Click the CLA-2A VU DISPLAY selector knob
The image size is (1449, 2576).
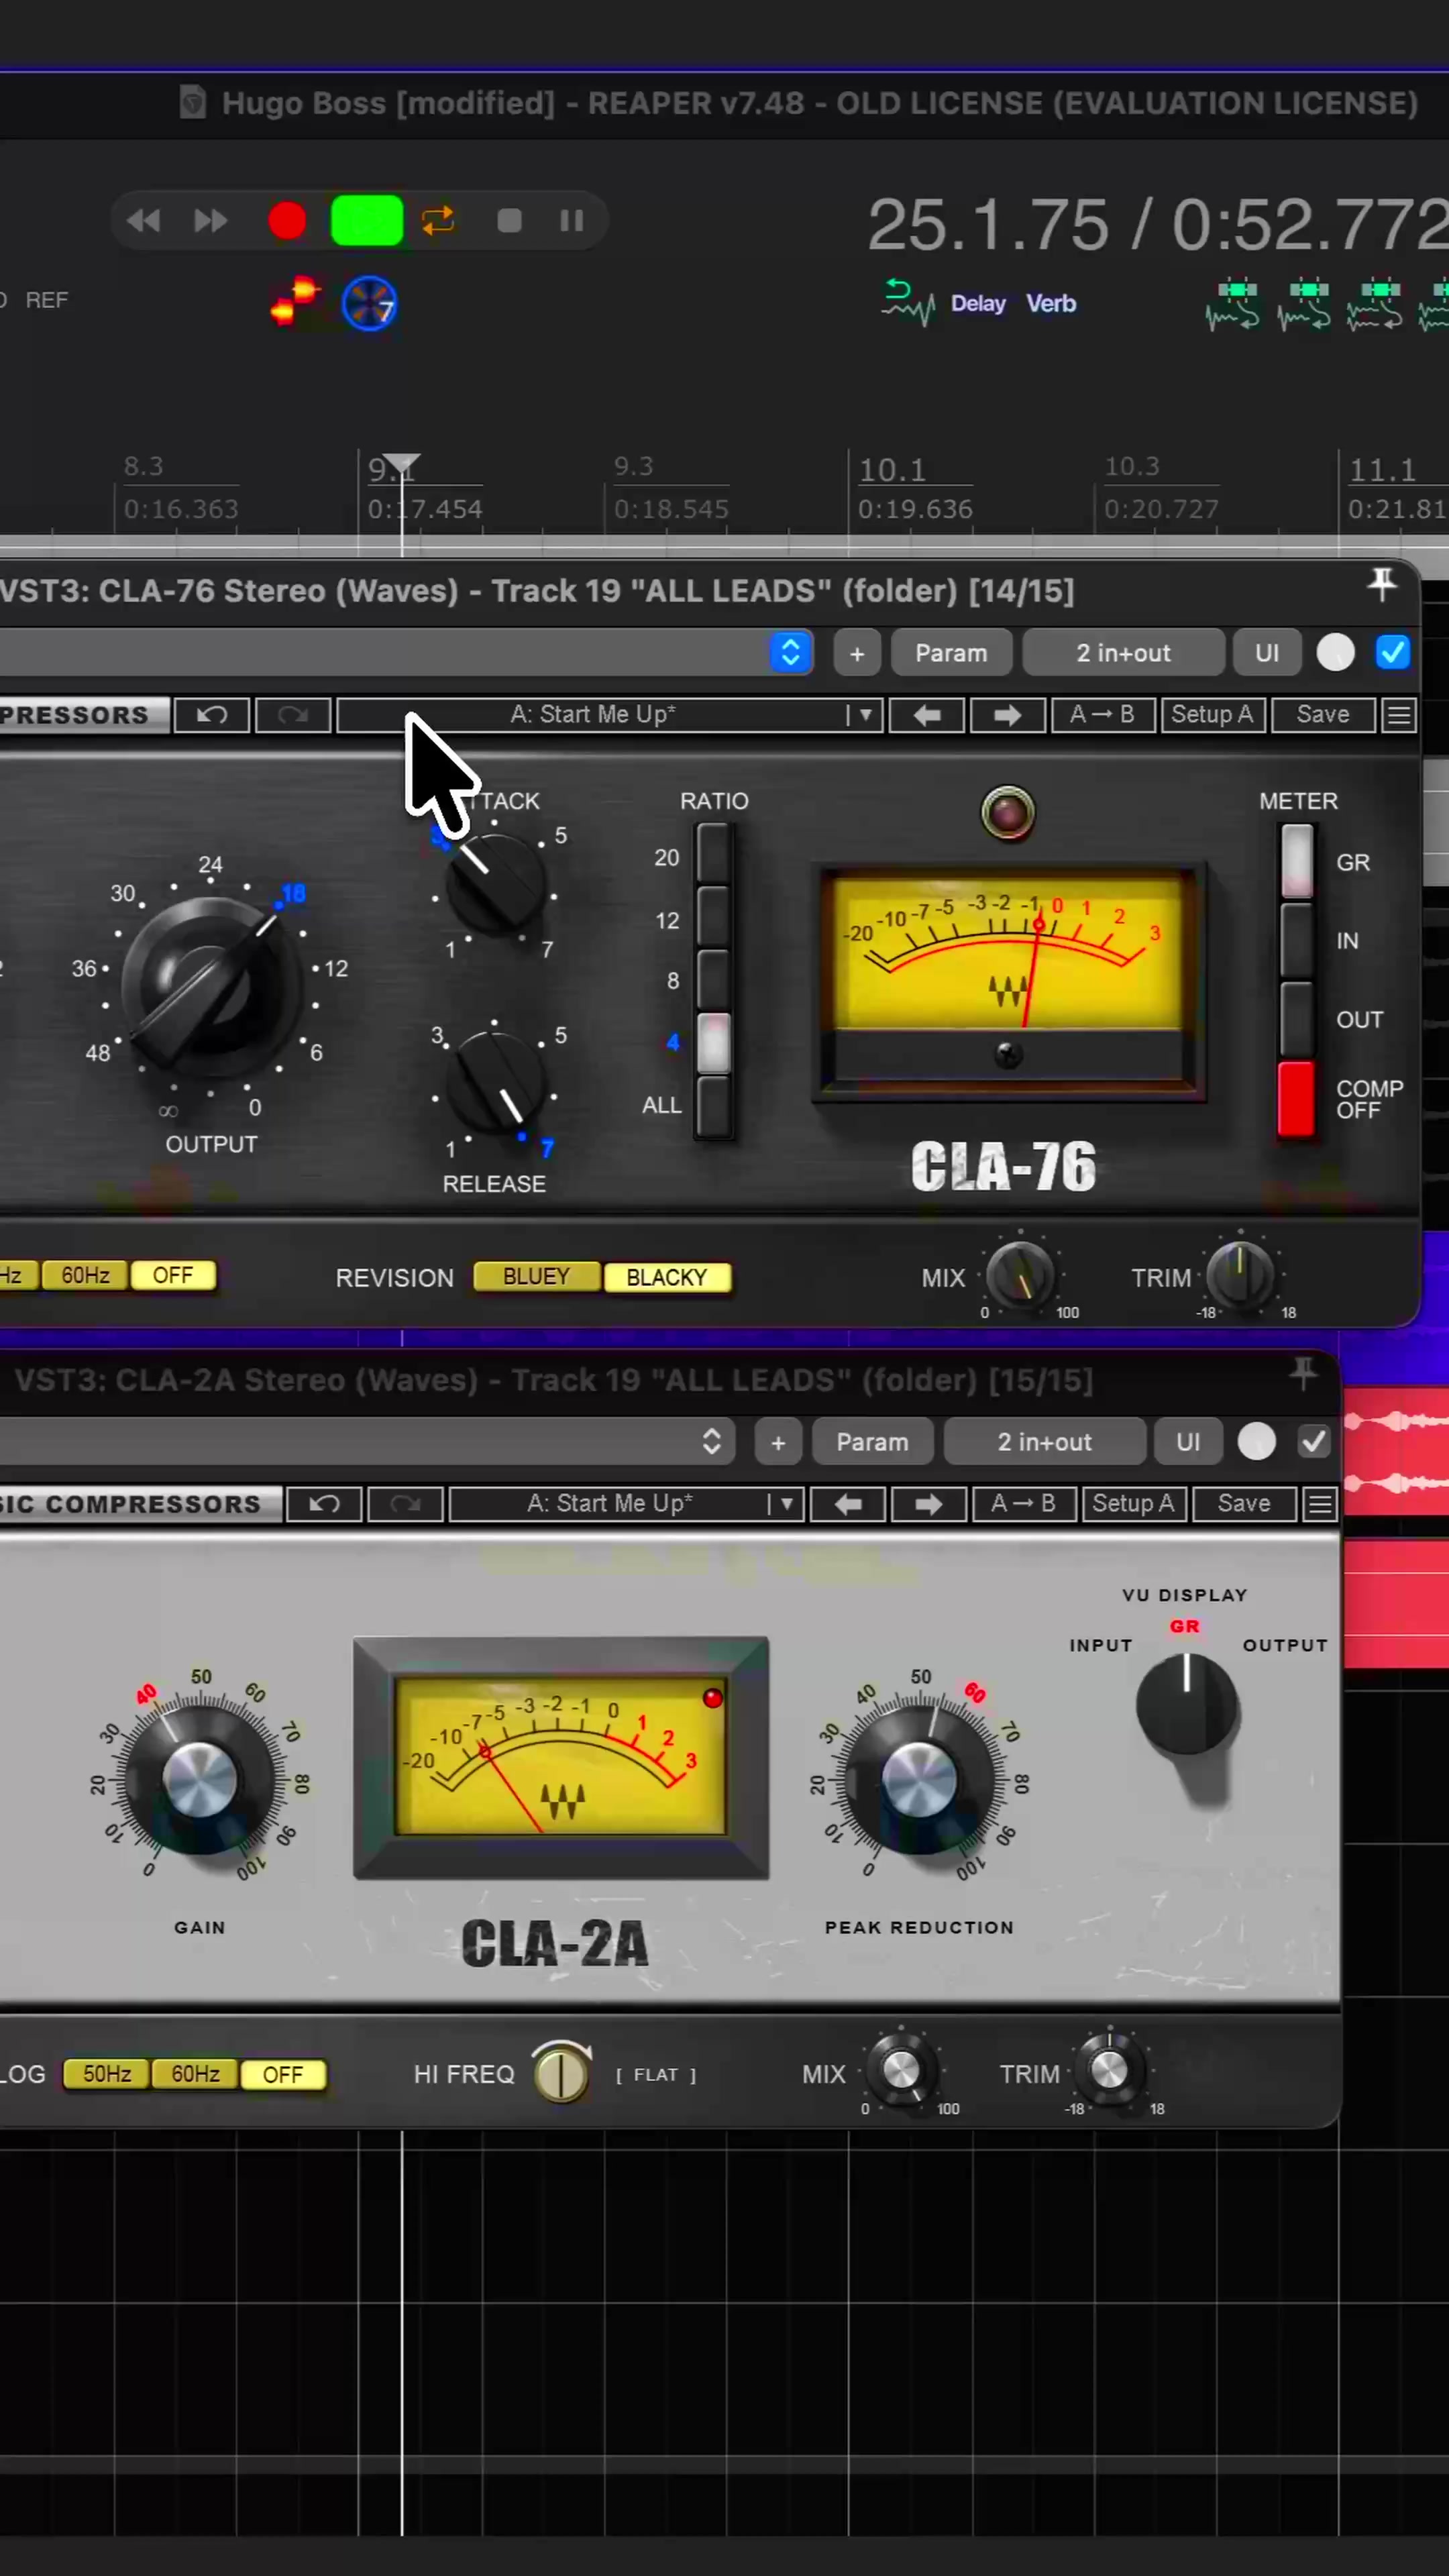coord(1187,1705)
